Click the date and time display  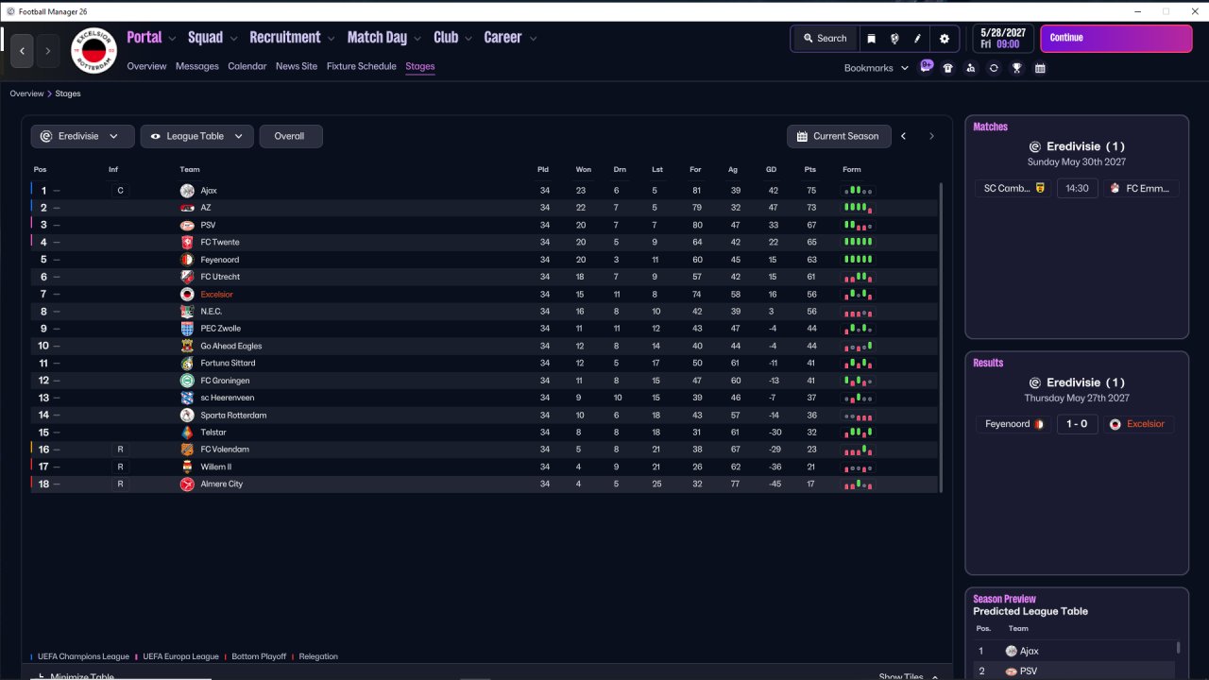(x=1004, y=39)
